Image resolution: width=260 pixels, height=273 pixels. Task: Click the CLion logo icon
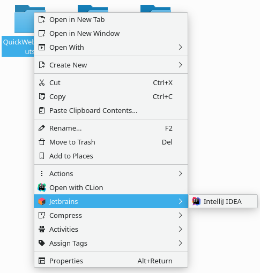(42, 187)
